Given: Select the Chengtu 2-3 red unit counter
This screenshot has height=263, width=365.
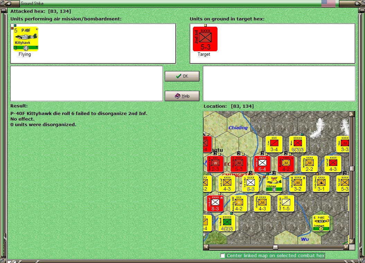Looking at the screenshot, I should coord(215,164).
